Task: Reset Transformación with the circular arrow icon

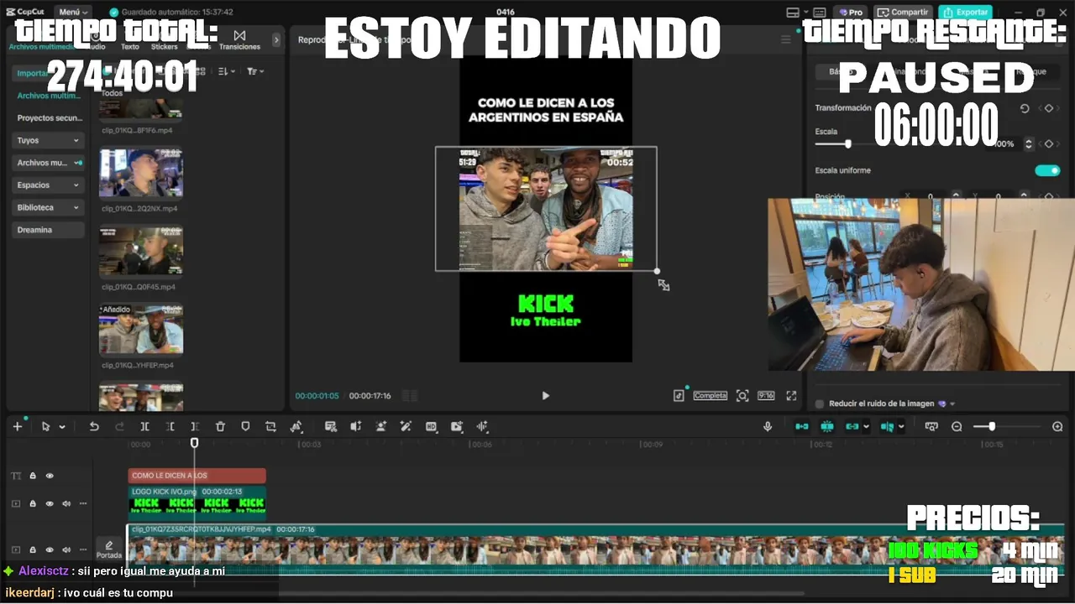Action: click(1025, 108)
